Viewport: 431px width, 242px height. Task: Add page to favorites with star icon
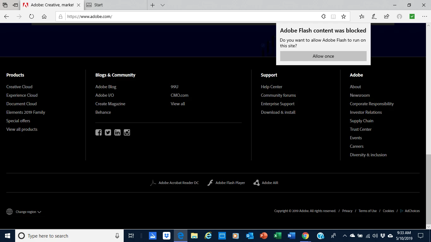pos(344,16)
